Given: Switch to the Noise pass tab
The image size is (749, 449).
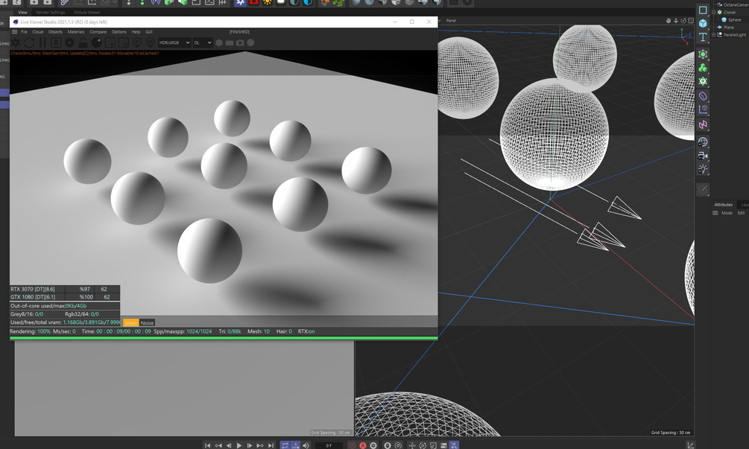Looking at the screenshot, I should pyautogui.click(x=147, y=323).
